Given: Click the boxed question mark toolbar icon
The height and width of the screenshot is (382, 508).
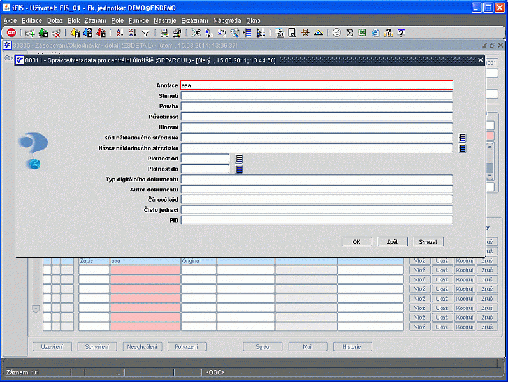Looking at the screenshot, I should pyautogui.click(x=401, y=32).
